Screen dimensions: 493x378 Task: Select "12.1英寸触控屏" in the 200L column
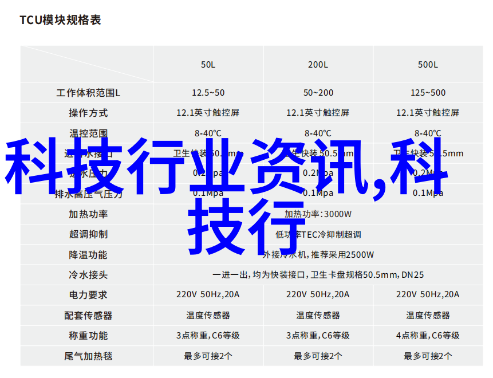click(x=318, y=113)
